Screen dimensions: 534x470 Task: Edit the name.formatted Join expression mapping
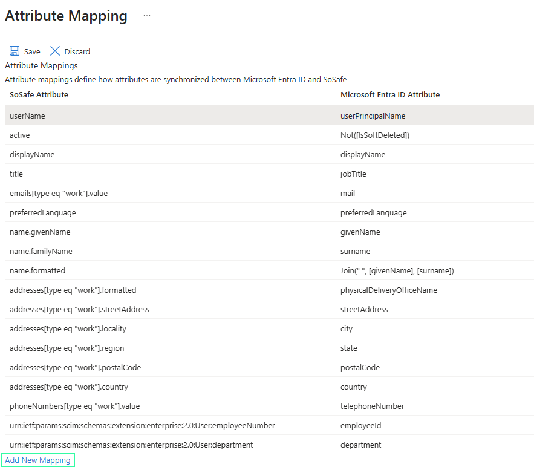[x=397, y=270]
